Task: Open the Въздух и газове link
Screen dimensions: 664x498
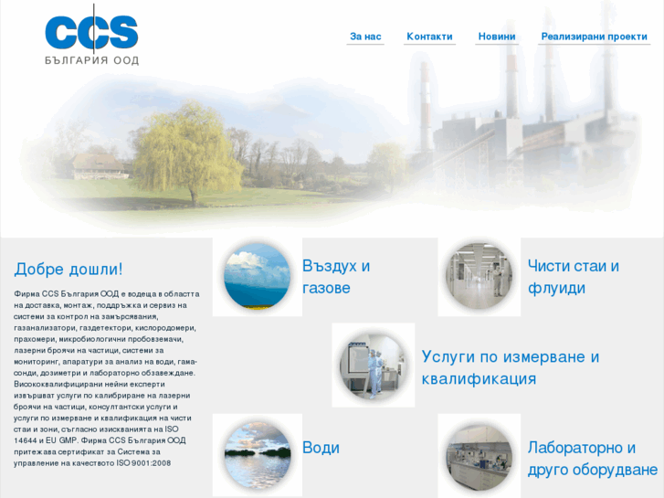Action: point(336,277)
